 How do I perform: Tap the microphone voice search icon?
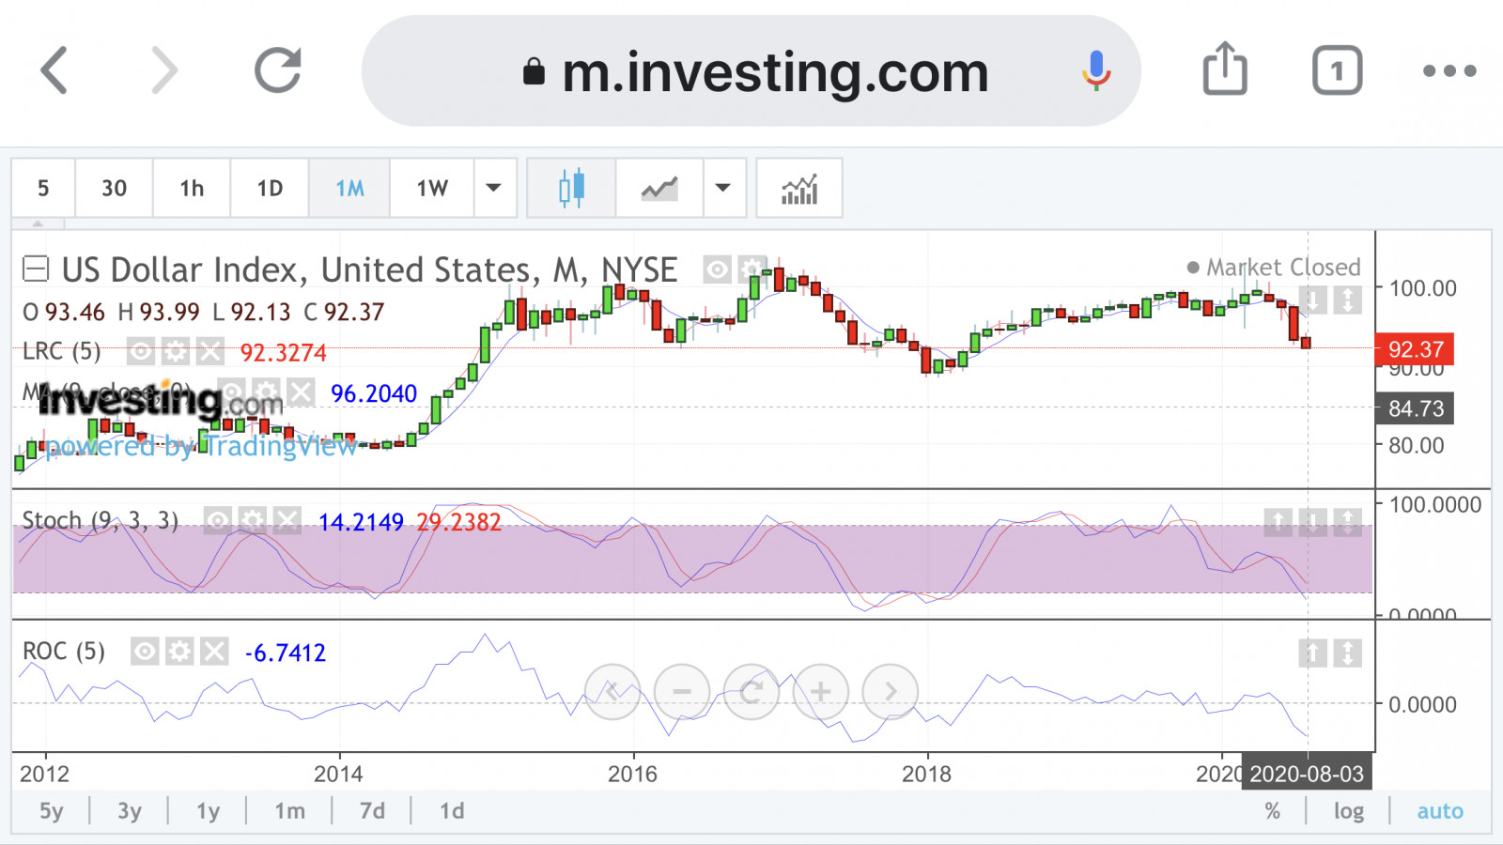pos(1095,70)
